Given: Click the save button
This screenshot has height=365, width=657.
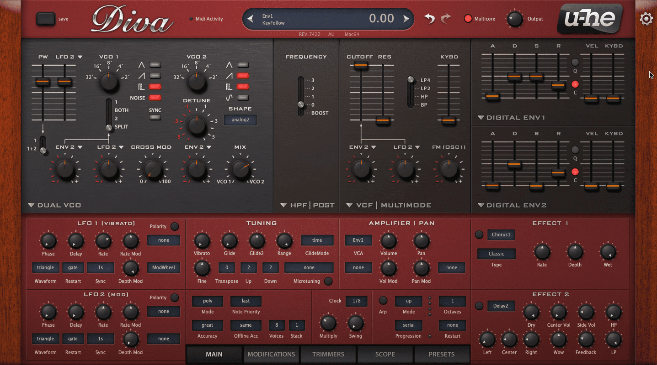Looking at the screenshot, I should [46, 19].
